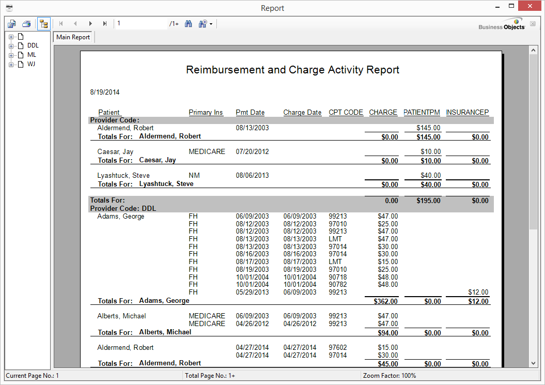The image size is (545, 385).
Task: Go to last page arrow
Action: (x=105, y=24)
